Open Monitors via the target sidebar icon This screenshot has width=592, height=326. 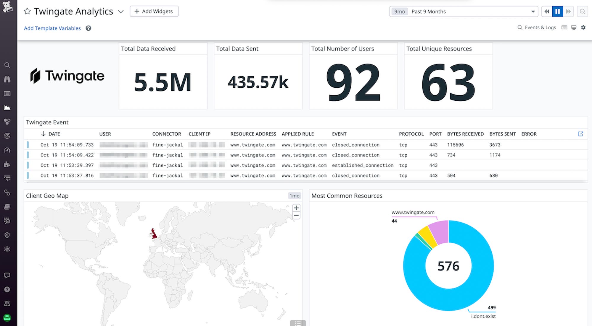coord(7,136)
